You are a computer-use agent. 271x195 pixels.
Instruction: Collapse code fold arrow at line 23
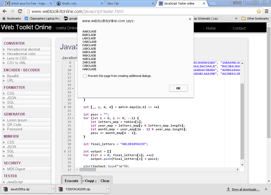tap(73, 118)
